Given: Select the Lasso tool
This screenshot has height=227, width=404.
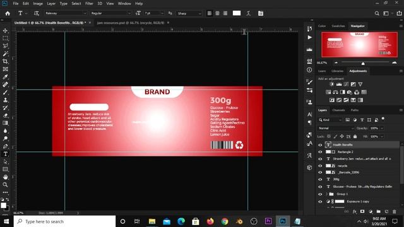Looking at the screenshot, I should pos(5,46).
